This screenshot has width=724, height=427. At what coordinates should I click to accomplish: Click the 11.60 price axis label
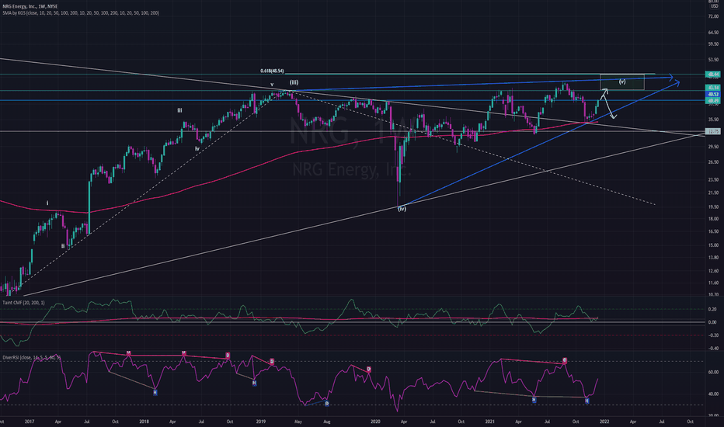tap(713, 283)
